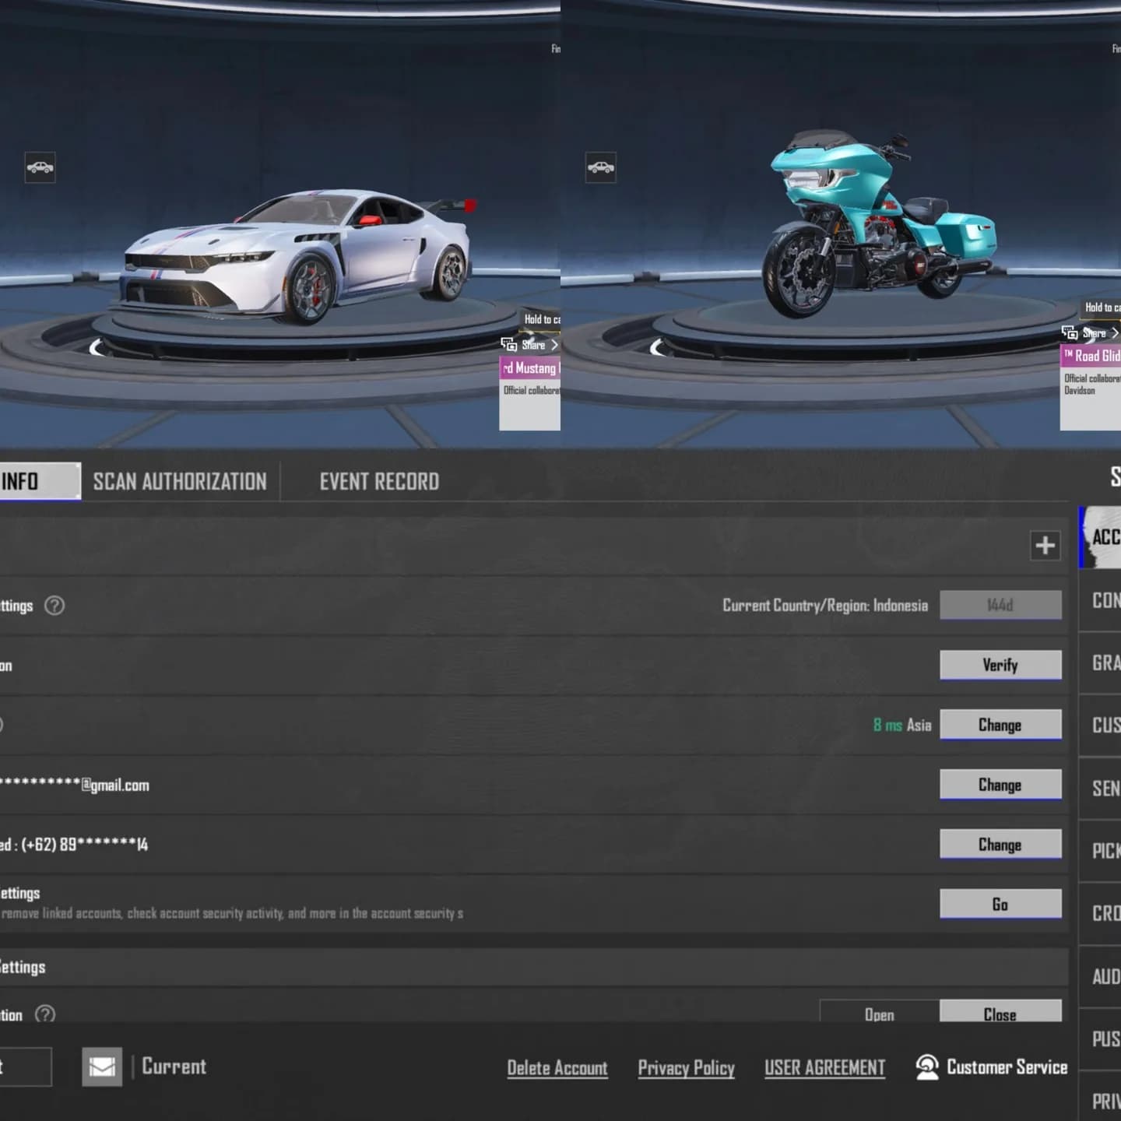1121x1121 pixels.
Task: Change the Asia server selection
Action: [1000, 725]
